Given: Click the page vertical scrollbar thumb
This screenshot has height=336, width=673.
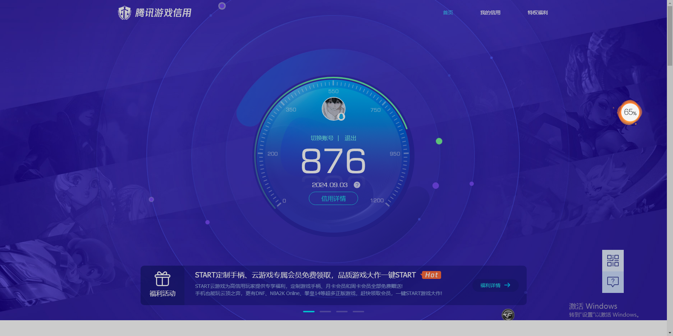Looking at the screenshot, I should (670, 35).
